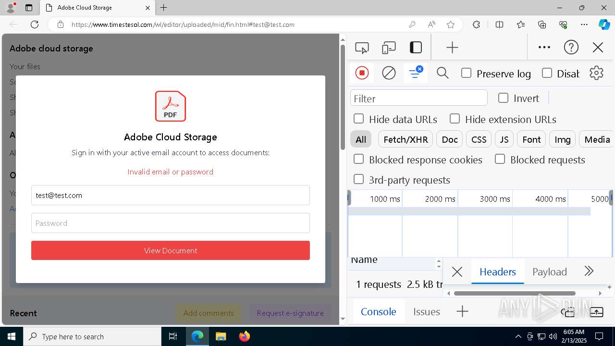Image resolution: width=615 pixels, height=346 pixels.
Task: Click the Adobe Cloud Storage browser tab
Action: [x=97, y=8]
